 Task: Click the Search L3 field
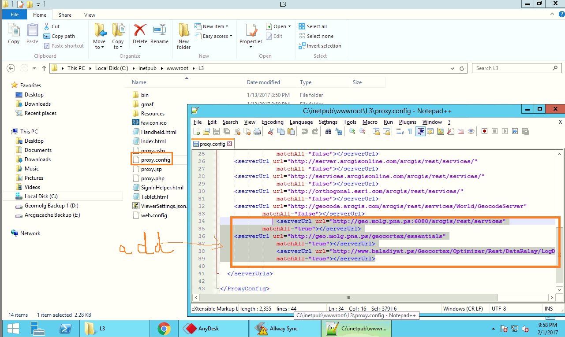(x=517, y=68)
